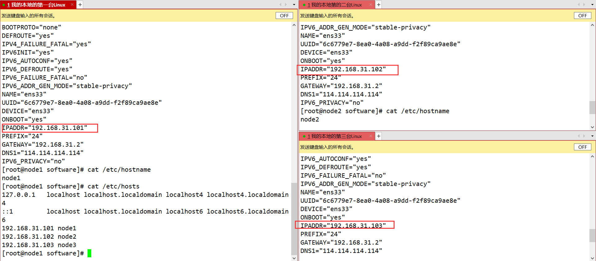Click ONBOOT="yes" line in third terminal
This screenshot has height=261, width=596.
point(323,217)
